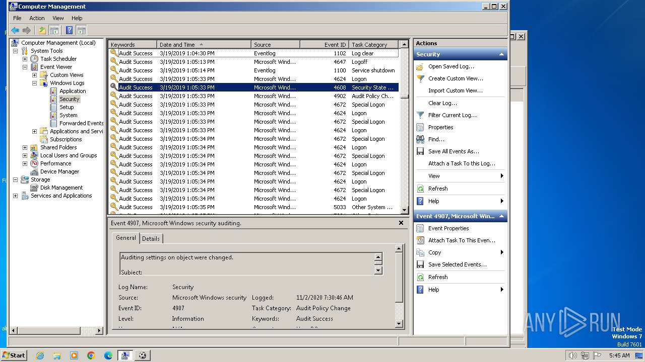Click the tree pane horizontal scroll right arrow

click(x=99, y=331)
